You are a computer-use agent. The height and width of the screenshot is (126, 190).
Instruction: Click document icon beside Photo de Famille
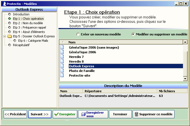coord(62,71)
